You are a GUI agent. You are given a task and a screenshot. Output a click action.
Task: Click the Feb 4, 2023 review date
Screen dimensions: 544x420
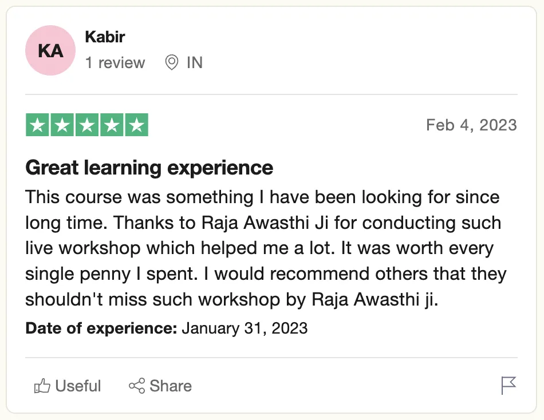471,125
